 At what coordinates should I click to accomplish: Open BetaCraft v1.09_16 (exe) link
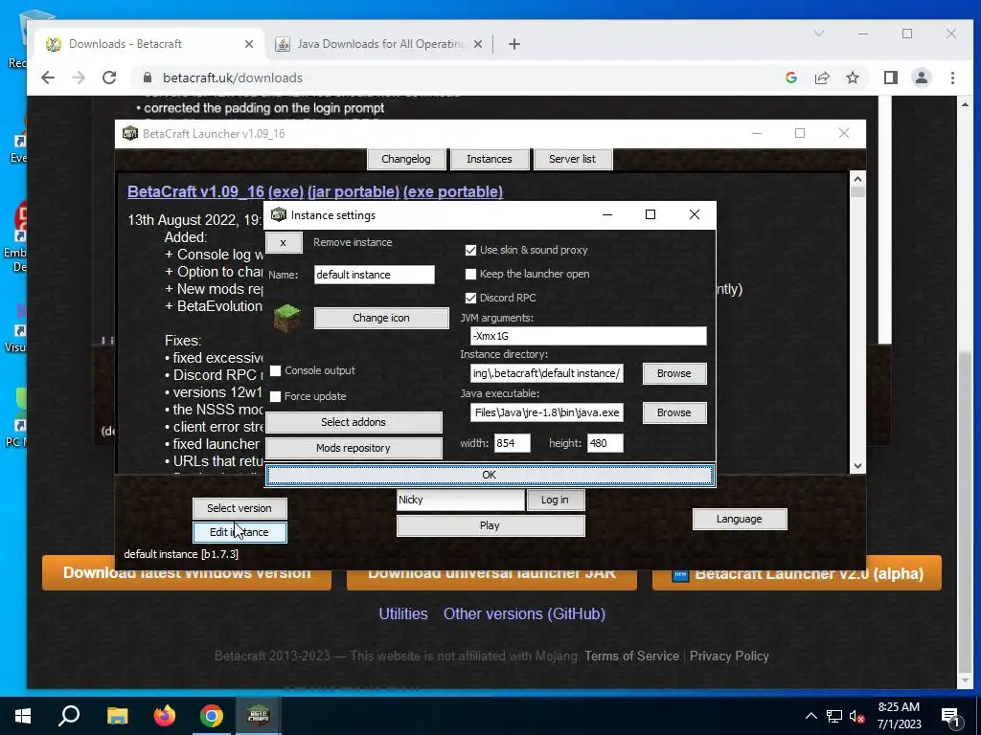216,191
